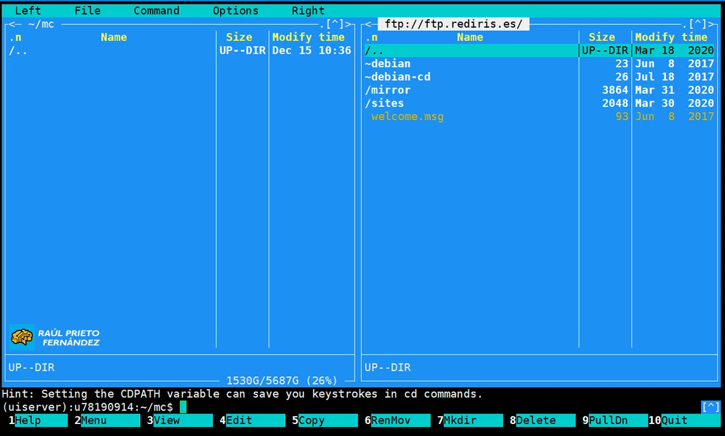Click the left panel history arrow '<'
725x436 pixels.
12,25
